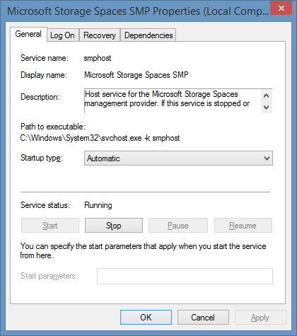
Task: Switch to the General tab
Action: point(28,35)
